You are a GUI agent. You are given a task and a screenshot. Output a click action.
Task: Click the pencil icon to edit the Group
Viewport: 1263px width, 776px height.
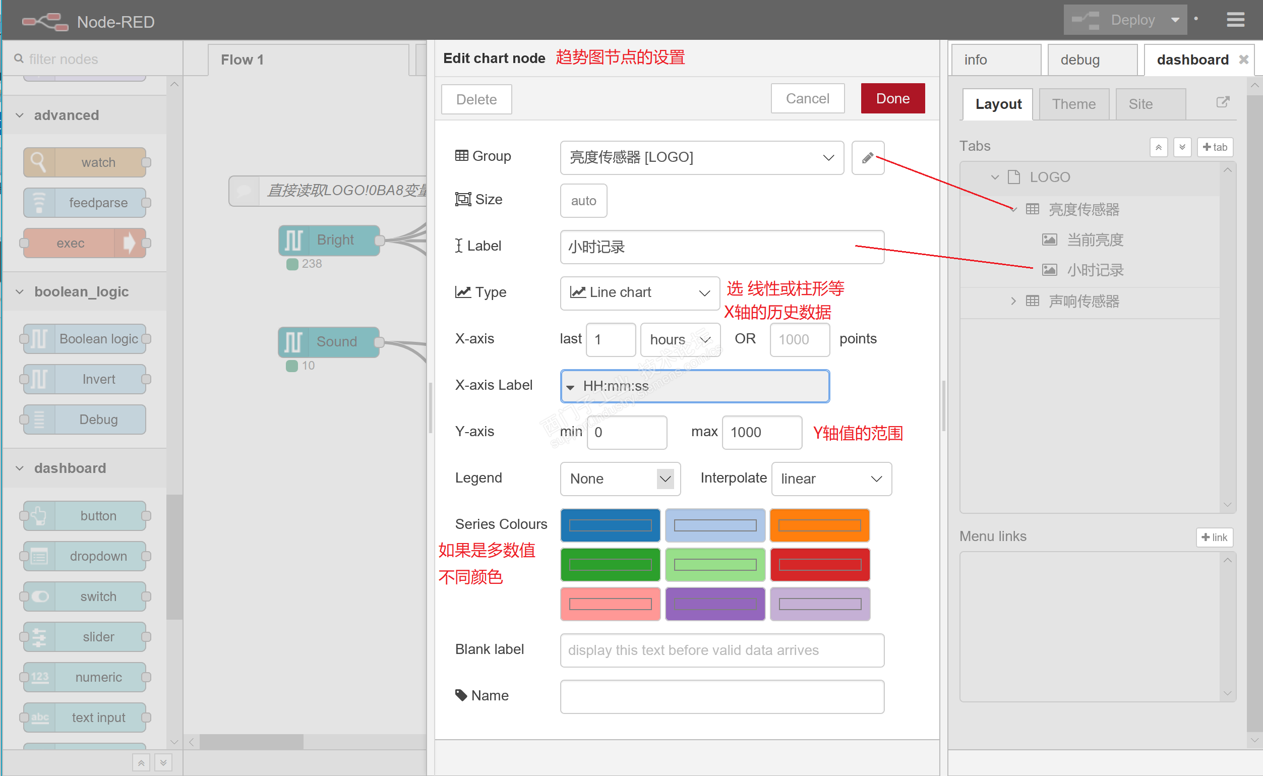pos(867,157)
